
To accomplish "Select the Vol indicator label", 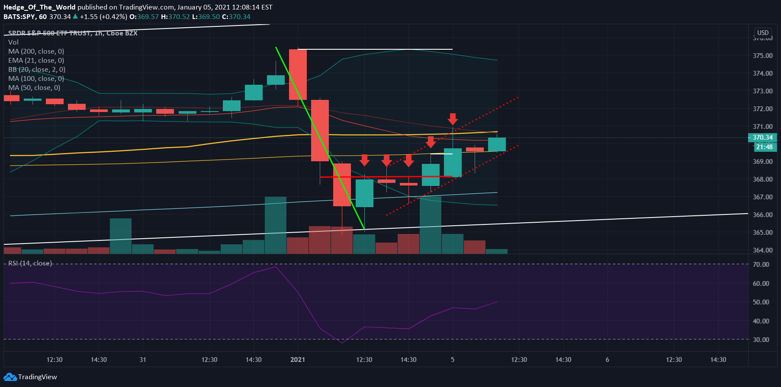I will [x=13, y=42].
